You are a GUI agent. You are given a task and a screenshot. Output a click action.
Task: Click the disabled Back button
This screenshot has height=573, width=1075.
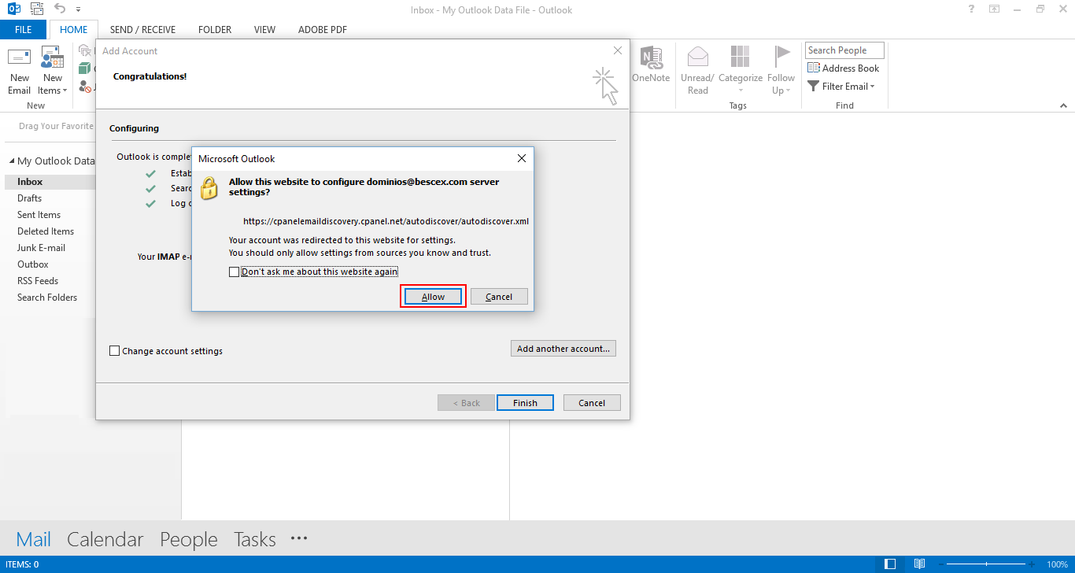click(467, 403)
